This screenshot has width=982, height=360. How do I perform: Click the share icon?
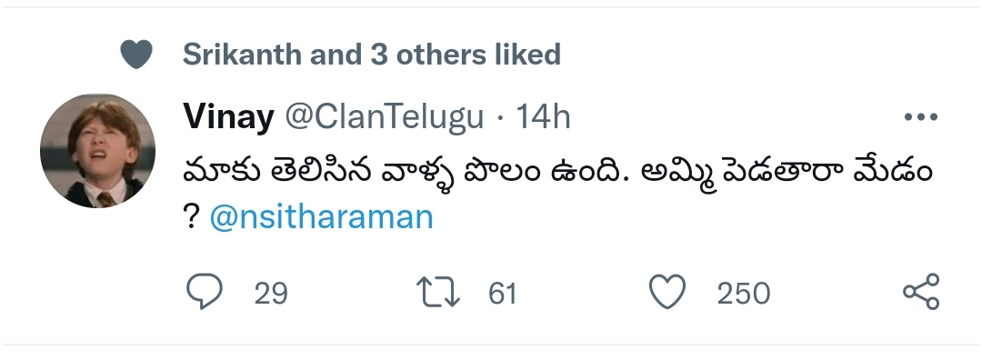[921, 292]
